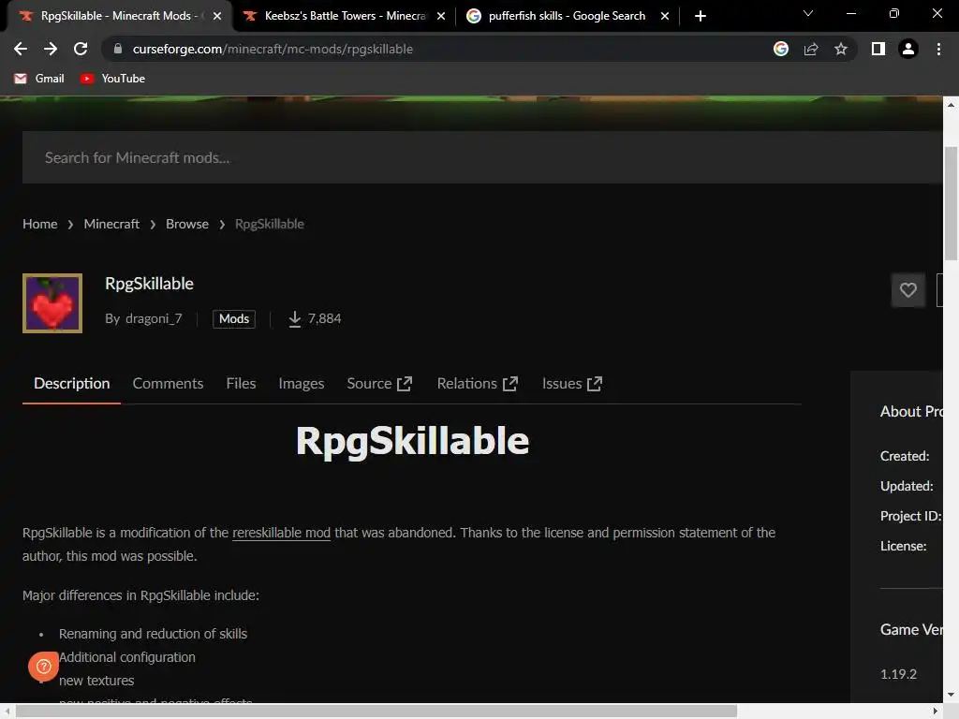Click the Search for Minecraft mods field
This screenshot has width=959, height=719.
click(x=482, y=157)
